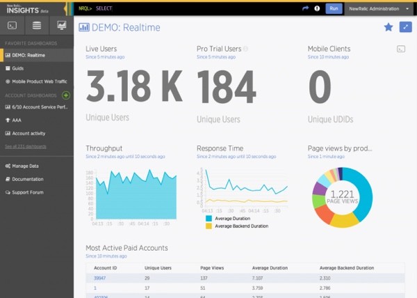Open account 1 link in table

pos(95,288)
